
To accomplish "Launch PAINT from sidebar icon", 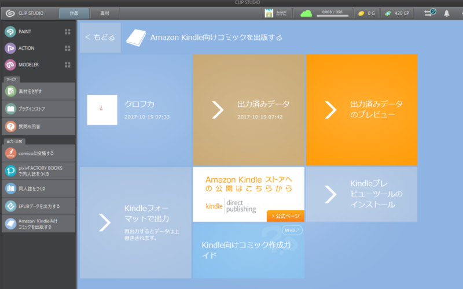I will point(10,32).
